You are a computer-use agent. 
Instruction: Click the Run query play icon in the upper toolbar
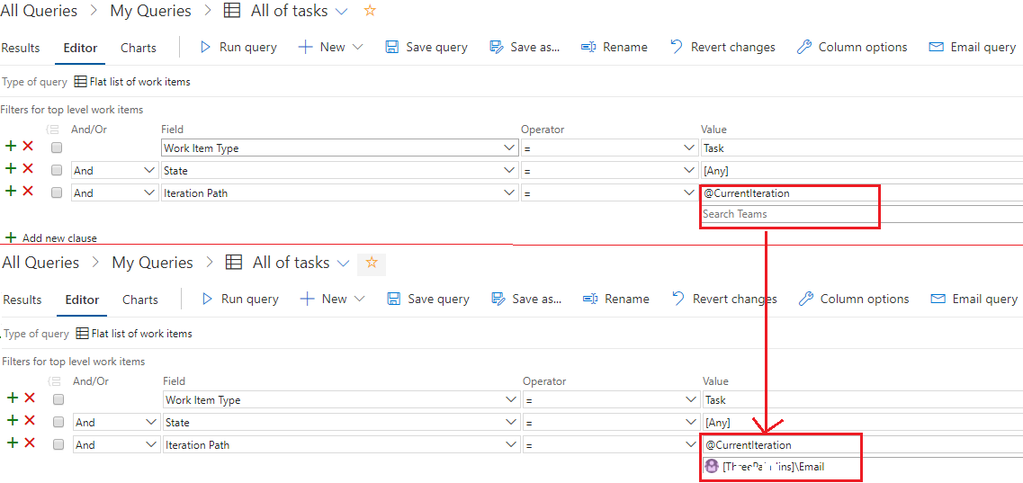[x=205, y=47]
